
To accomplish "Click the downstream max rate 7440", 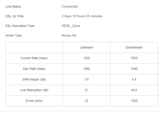I will click(x=134, y=69).
